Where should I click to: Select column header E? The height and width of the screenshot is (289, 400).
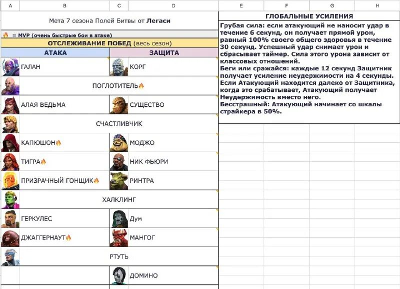[x=240, y=4]
